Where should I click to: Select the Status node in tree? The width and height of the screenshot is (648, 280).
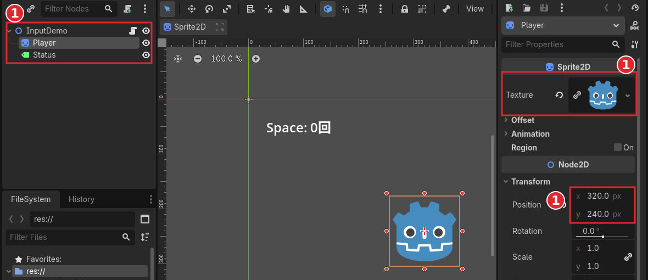[x=44, y=55]
